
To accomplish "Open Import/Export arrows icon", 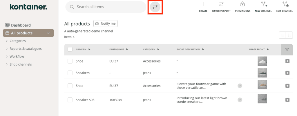I will click(221, 4).
